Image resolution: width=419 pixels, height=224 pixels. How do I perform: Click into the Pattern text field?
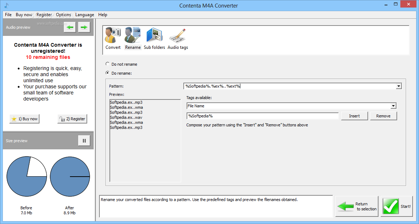(289, 86)
